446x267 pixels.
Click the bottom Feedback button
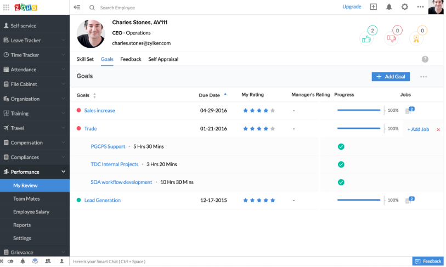(x=428, y=262)
